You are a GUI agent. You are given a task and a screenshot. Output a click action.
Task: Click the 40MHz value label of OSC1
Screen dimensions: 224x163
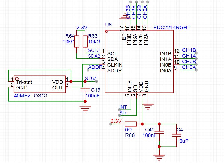(22, 96)
